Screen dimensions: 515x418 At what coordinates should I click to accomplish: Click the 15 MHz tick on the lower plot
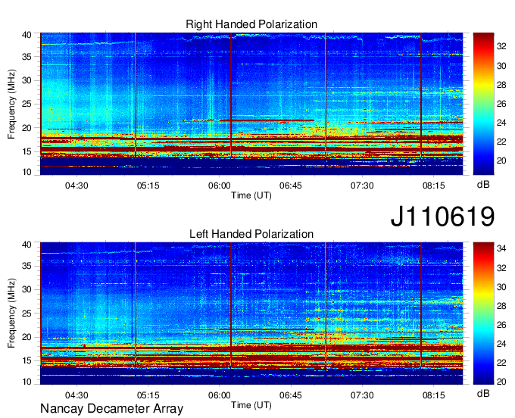[x=27, y=360]
